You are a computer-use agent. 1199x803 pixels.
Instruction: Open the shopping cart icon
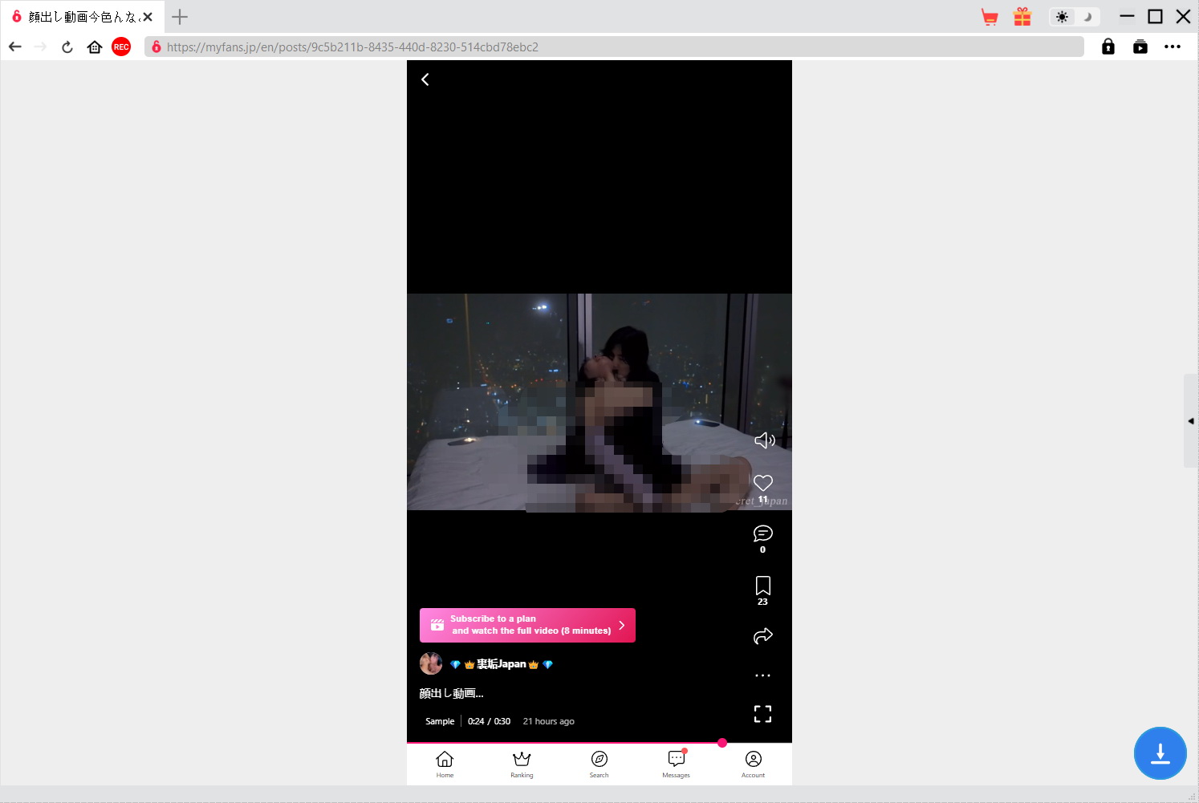pos(990,17)
